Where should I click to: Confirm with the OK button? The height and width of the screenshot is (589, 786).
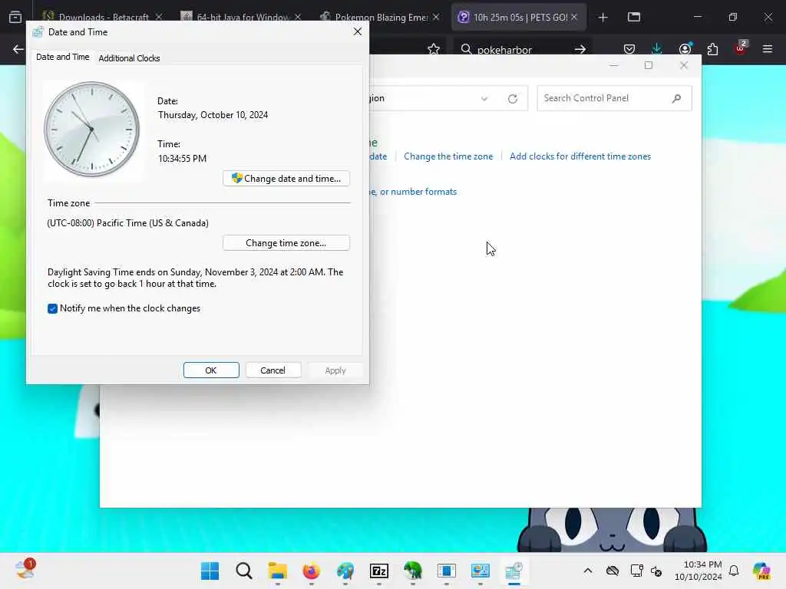coord(211,370)
